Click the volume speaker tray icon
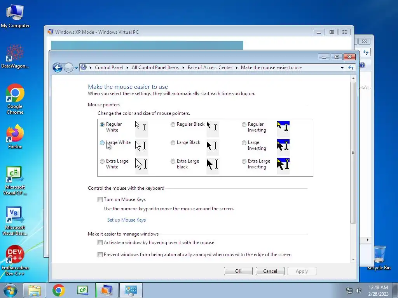This screenshot has width=398, height=298. 359,291
